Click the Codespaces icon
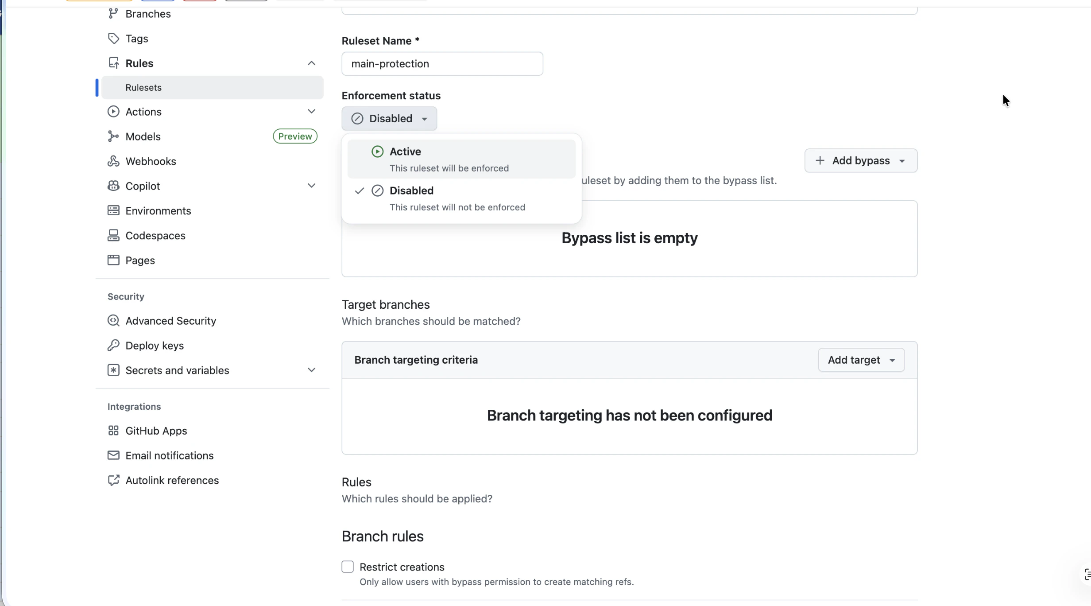The width and height of the screenshot is (1091, 606). coord(113,236)
